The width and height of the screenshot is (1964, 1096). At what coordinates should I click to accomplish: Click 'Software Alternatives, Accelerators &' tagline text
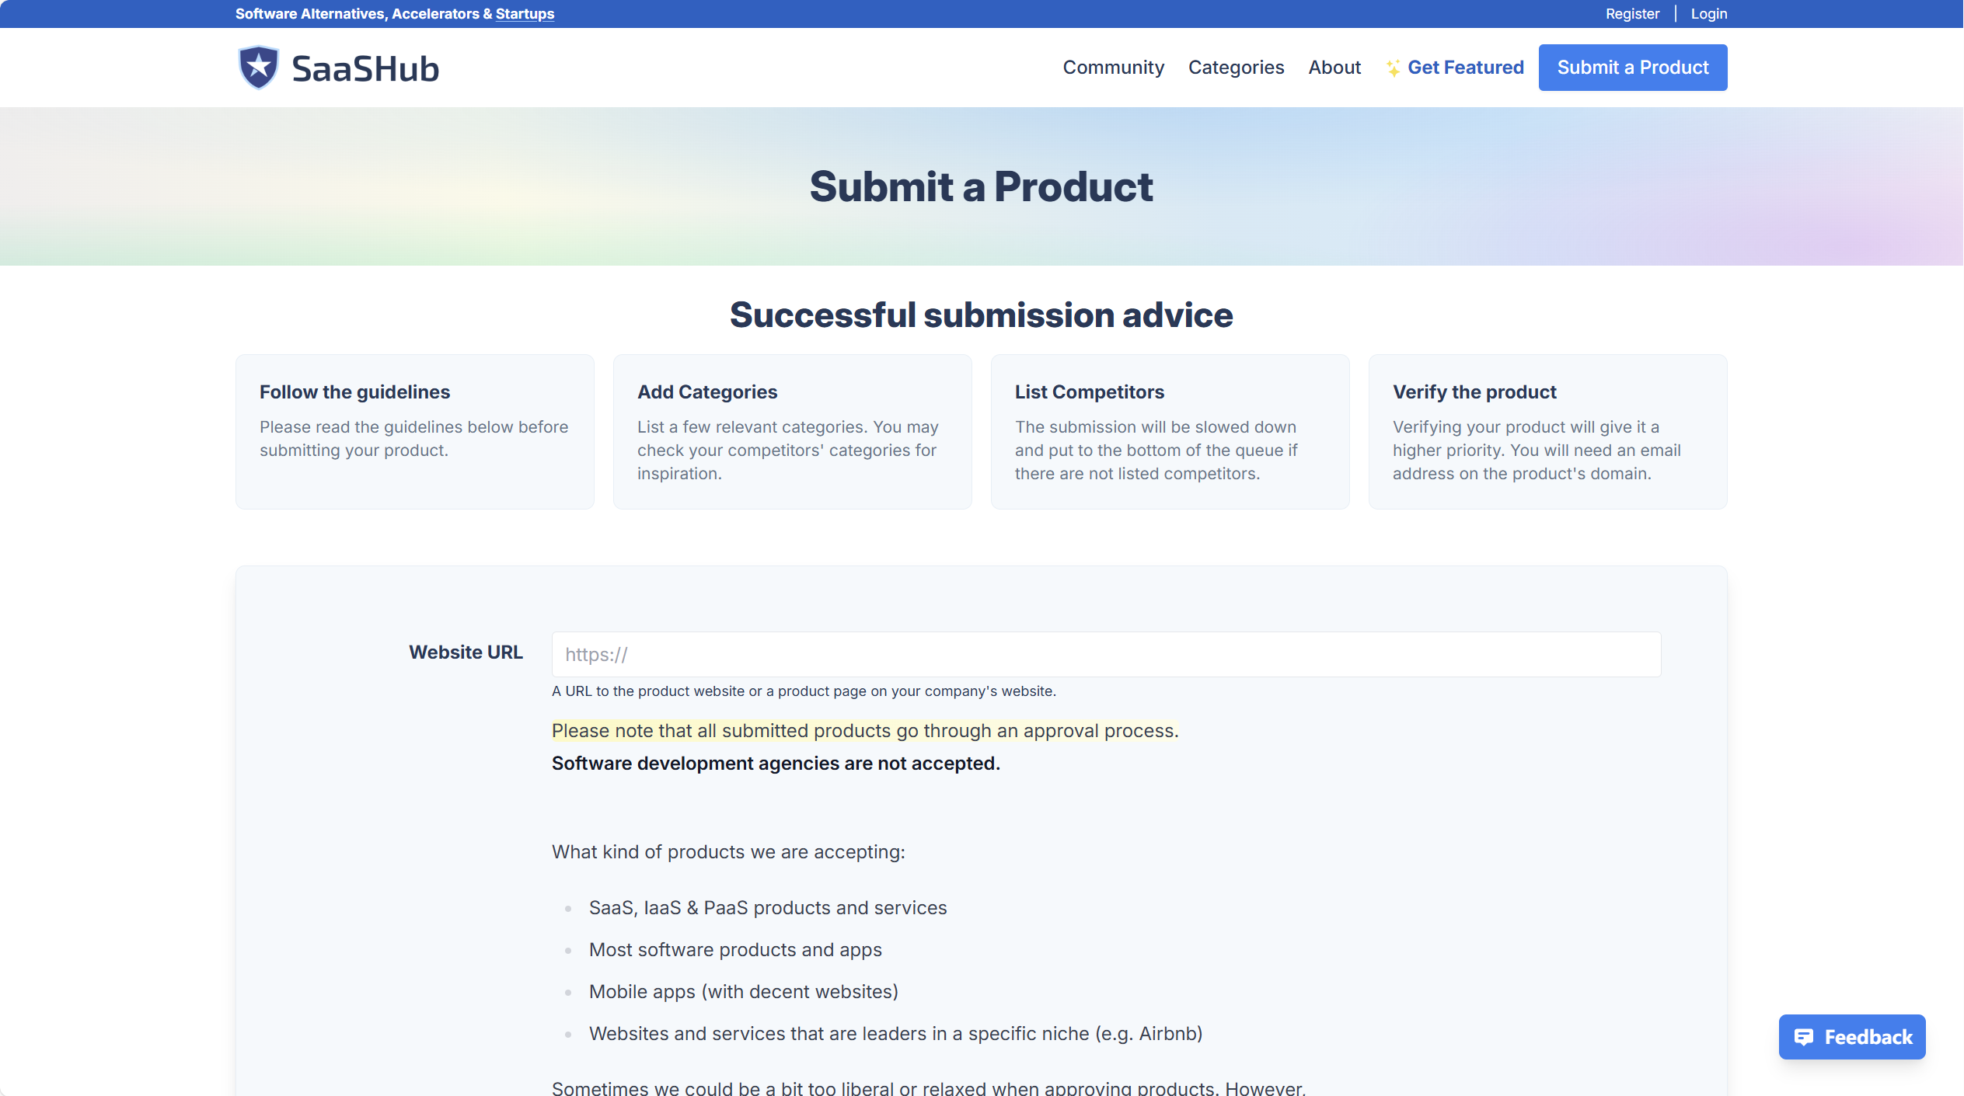coord(364,13)
